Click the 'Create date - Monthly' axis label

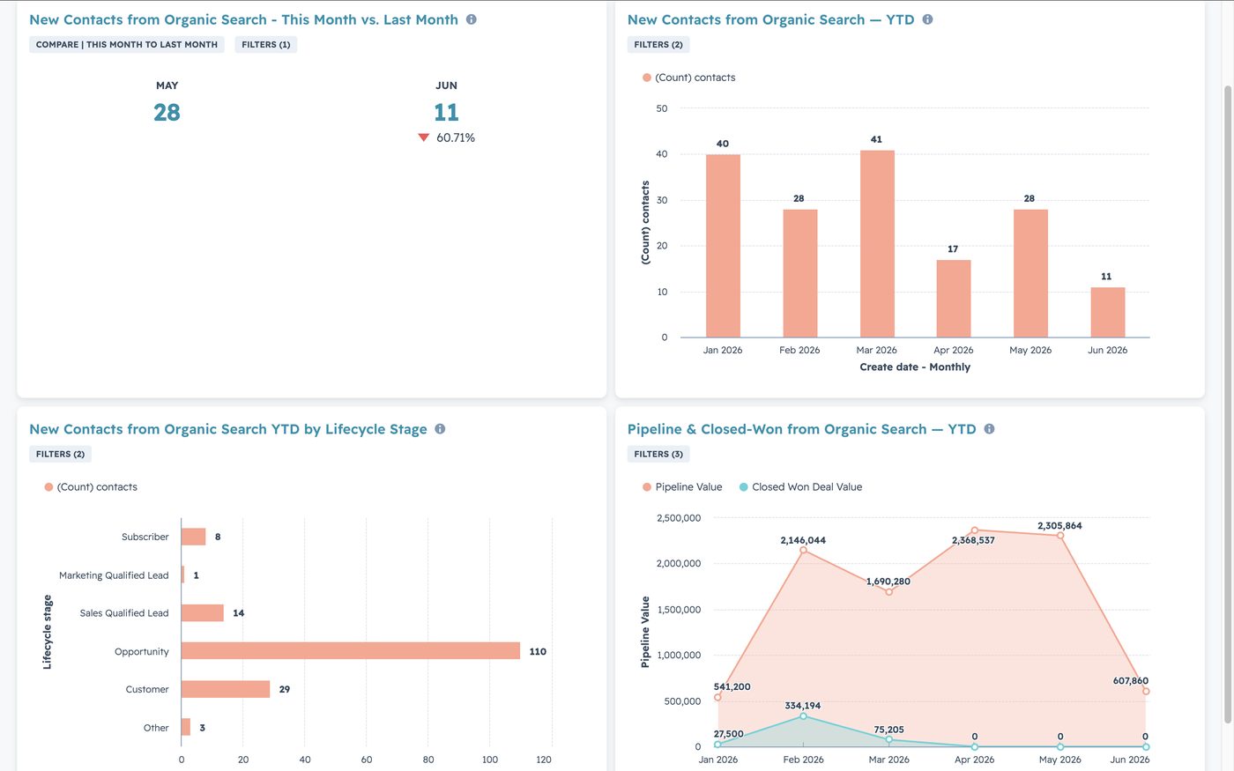pos(915,367)
